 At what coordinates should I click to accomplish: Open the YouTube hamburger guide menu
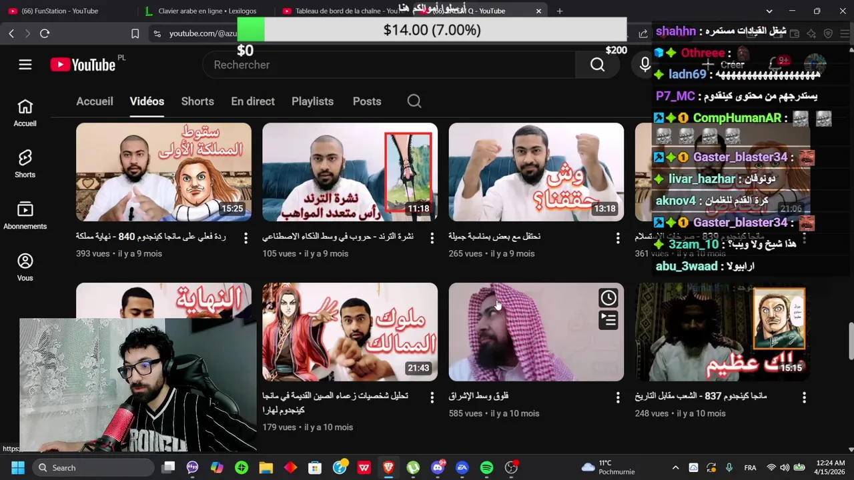point(25,65)
